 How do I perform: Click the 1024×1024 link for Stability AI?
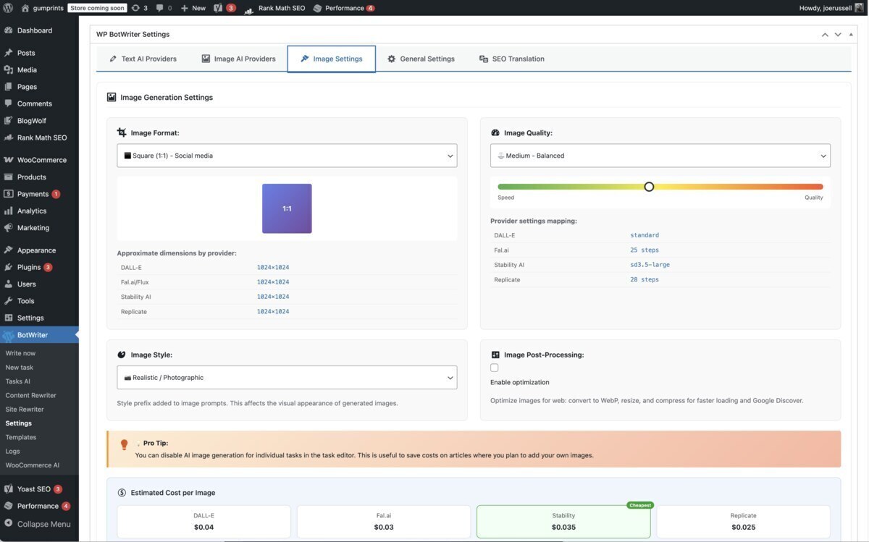pyautogui.click(x=273, y=296)
